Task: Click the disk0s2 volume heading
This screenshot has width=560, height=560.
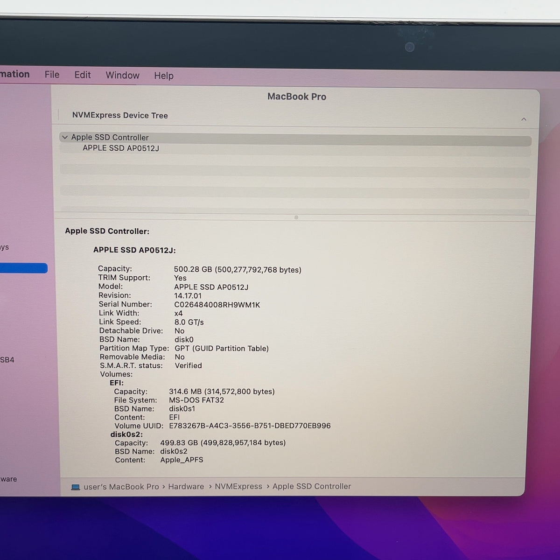Action: click(x=126, y=434)
